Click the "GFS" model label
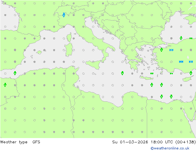Screen dimensions: 196x151 click(x=36, y=142)
